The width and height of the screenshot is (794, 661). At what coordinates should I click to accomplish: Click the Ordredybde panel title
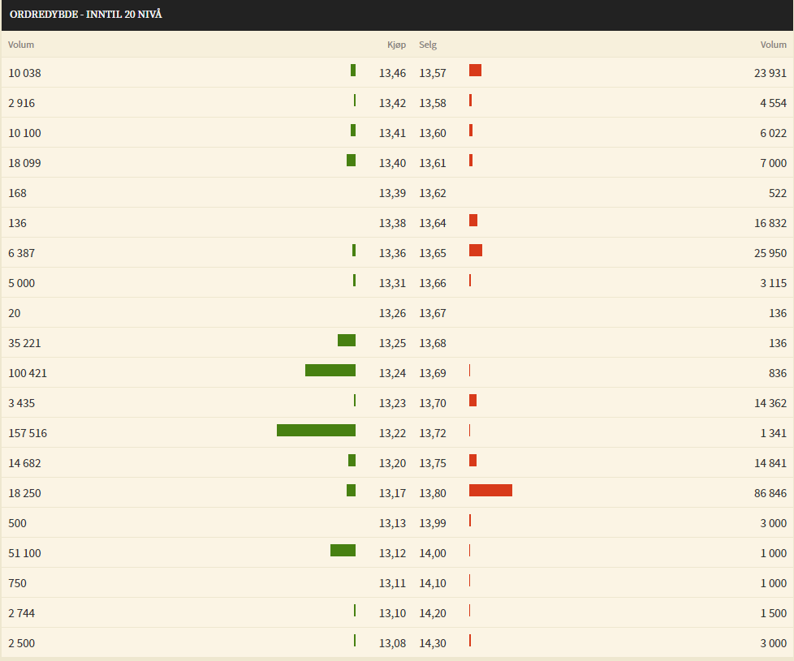tap(85, 14)
